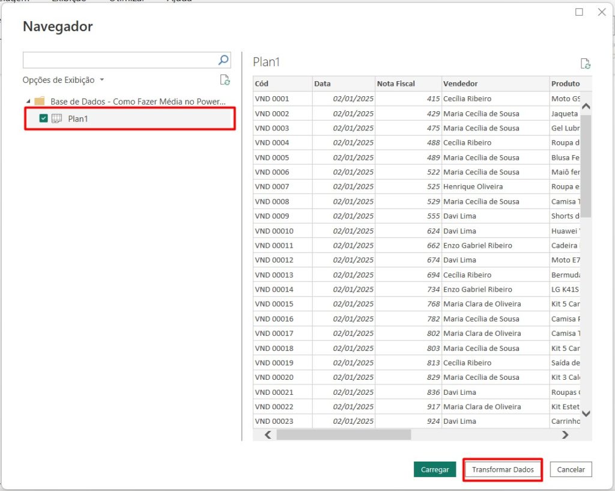The height and width of the screenshot is (491, 615).
Task: Click the Transformar Dados button
Action: pos(503,470)
